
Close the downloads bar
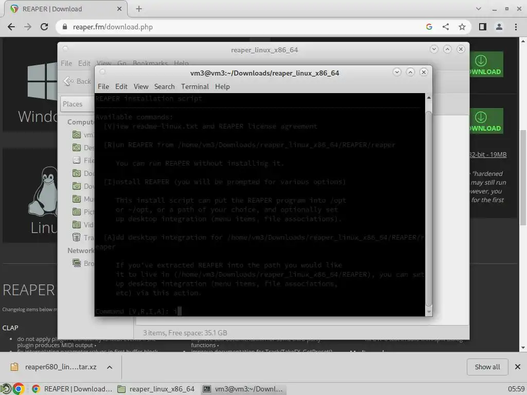(x=518, y=367)
